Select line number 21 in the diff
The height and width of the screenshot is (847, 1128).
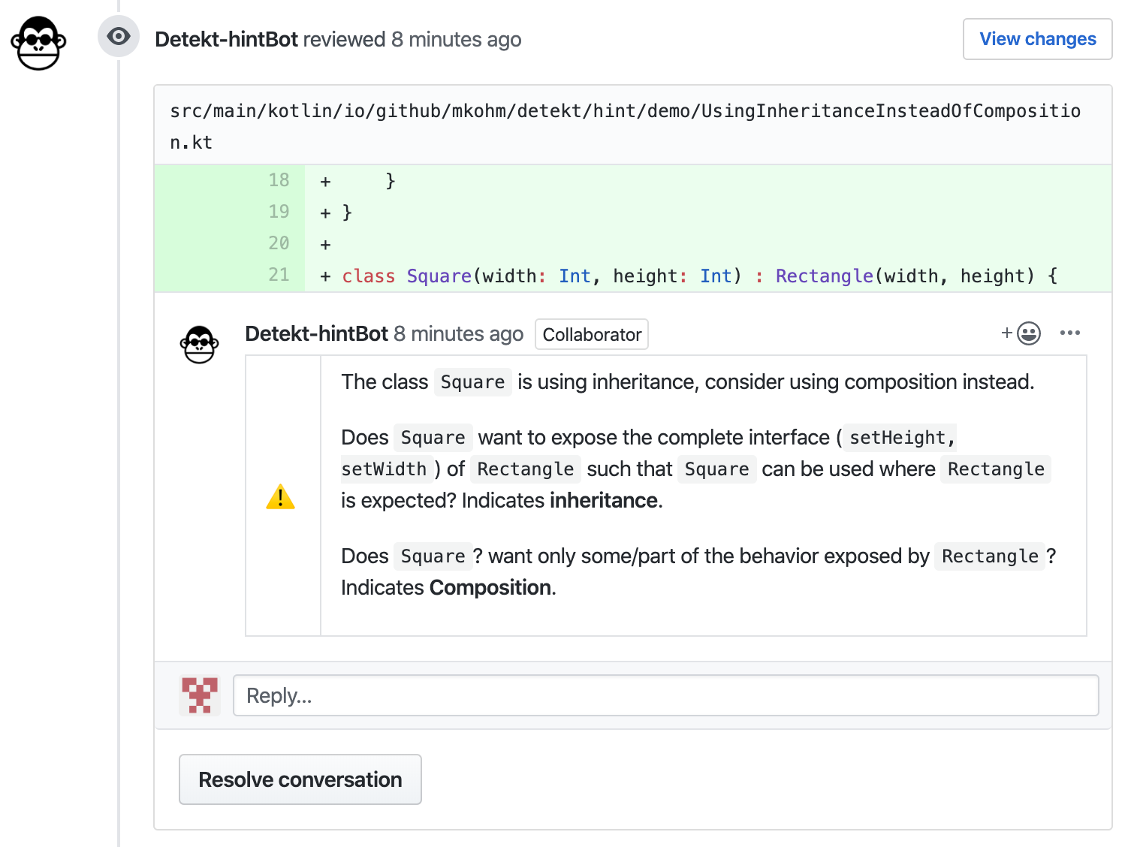(279, 276)
